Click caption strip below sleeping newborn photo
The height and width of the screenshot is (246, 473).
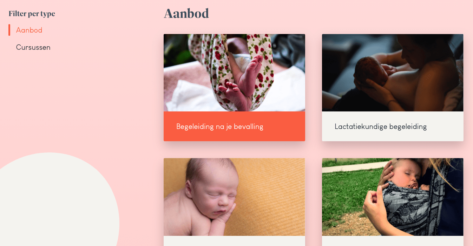point(234,241)
